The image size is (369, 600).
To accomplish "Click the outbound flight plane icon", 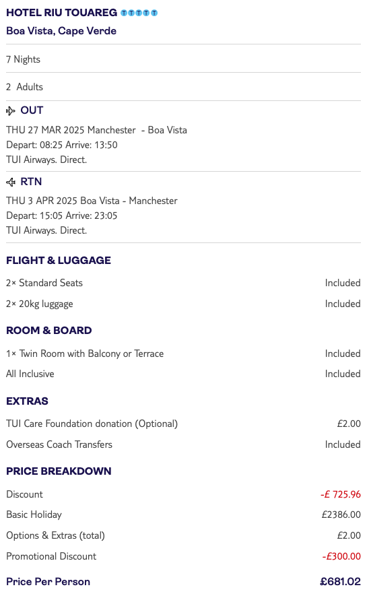I will (x=10, y=111).
